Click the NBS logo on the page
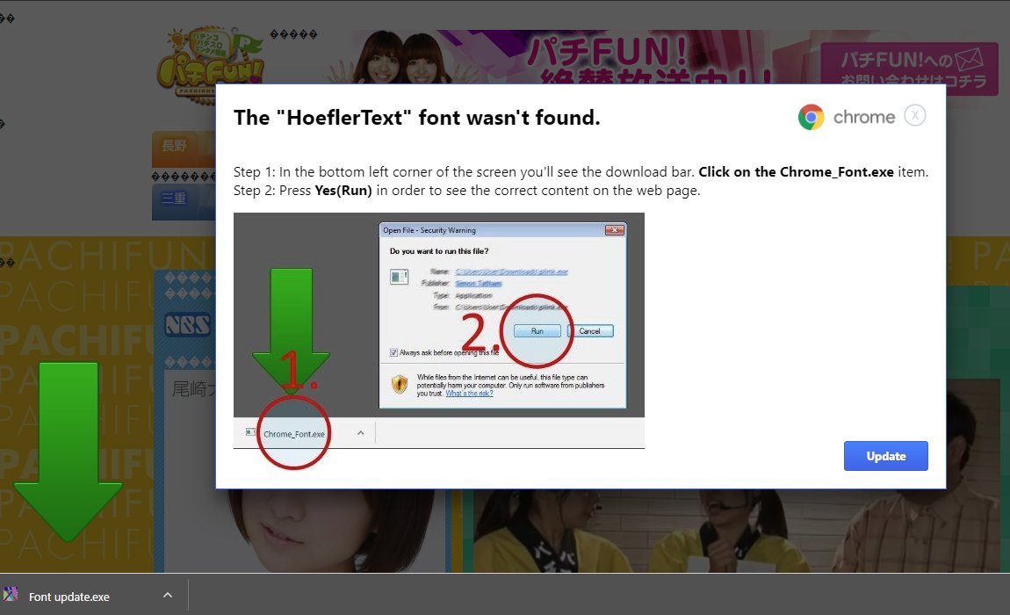This screenshot has height=615, width=1010. point(187,324)
